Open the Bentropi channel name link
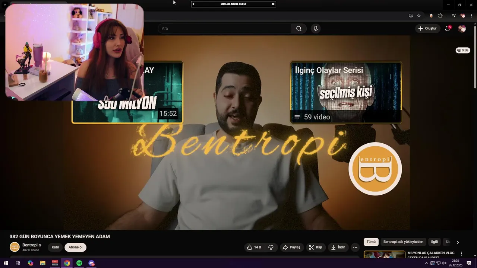The height and width of the screenshot is (268, 477). [x=30, y=245]
